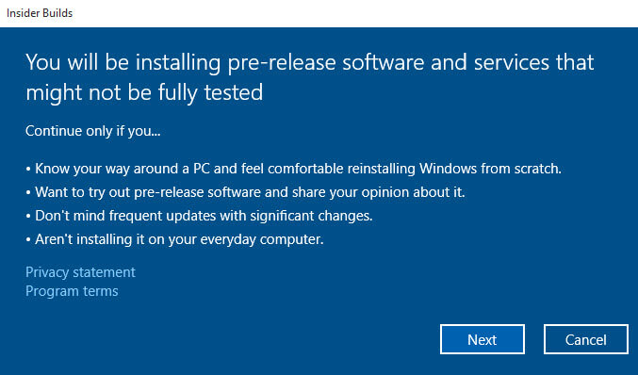
Task: Open the Program terms link
Action: point(72,291)
